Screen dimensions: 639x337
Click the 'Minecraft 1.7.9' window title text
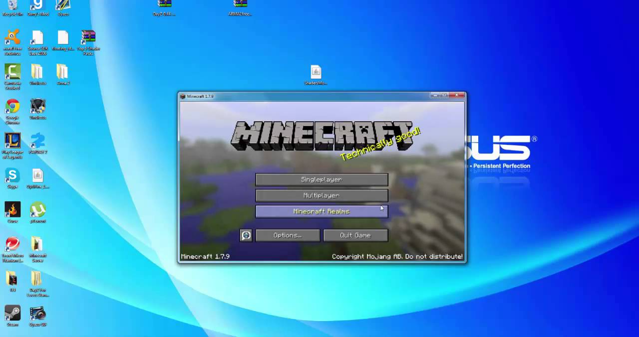200,96
